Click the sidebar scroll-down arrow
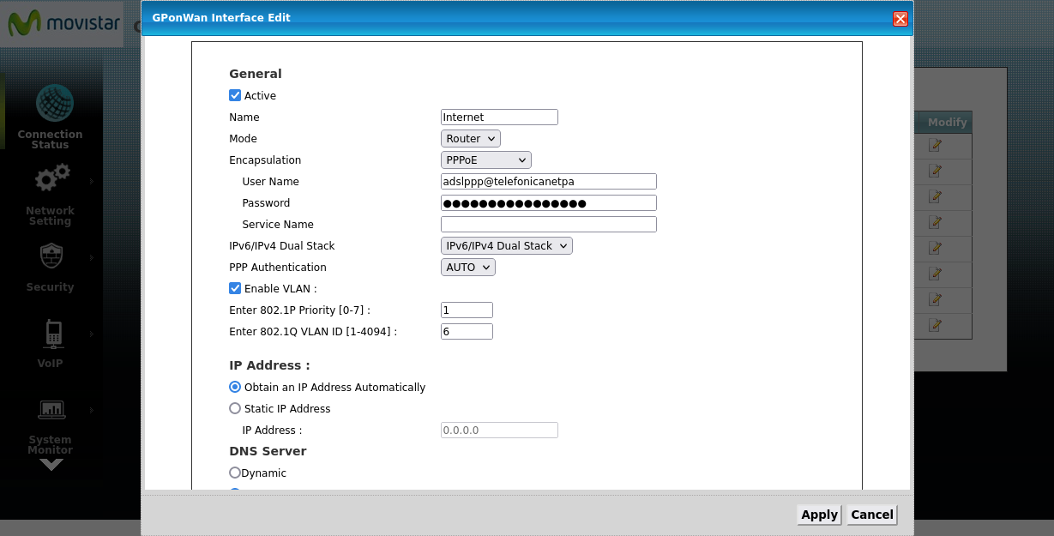1054x536 pixels. click(x=51, y=465)
